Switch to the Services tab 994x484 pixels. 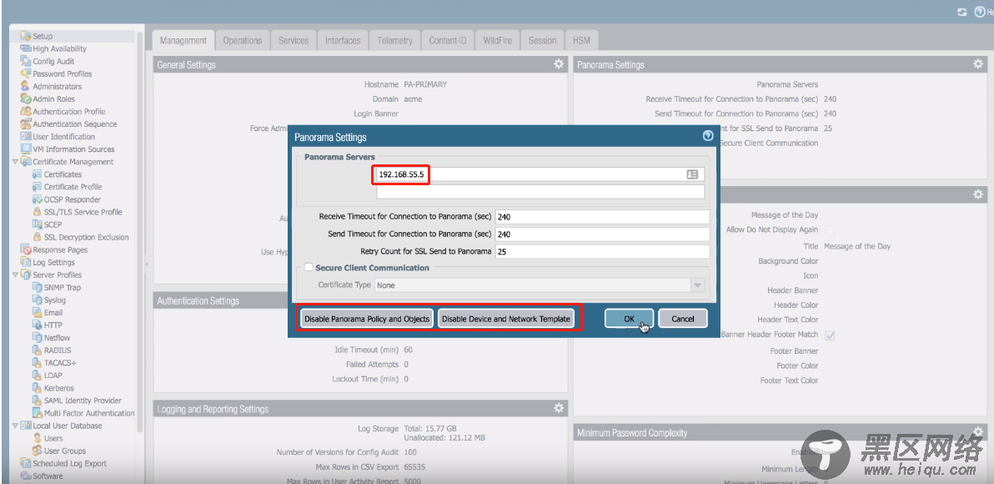[x=294, y=41]
